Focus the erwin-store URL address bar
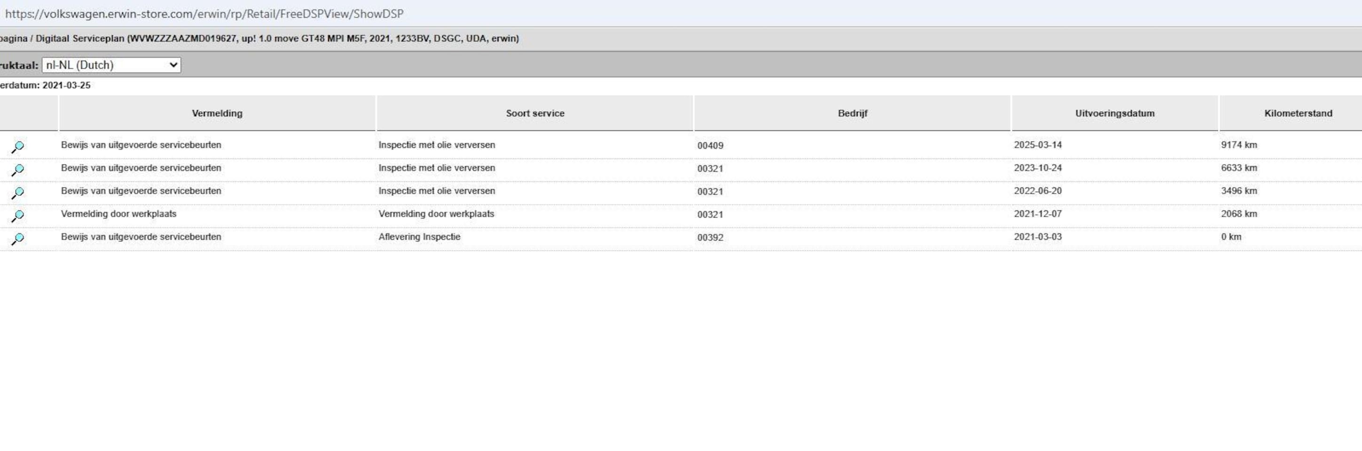This screenshot has height=451, width=1362. pyautogui.click(x=204, y=14)
